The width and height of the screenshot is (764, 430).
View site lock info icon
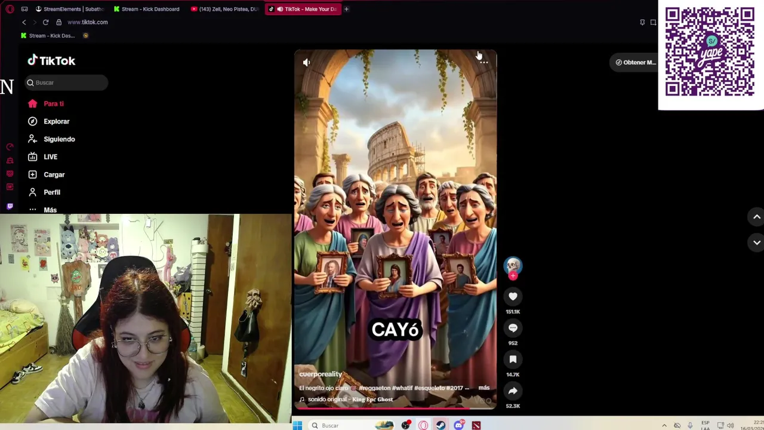pos(58,22)
